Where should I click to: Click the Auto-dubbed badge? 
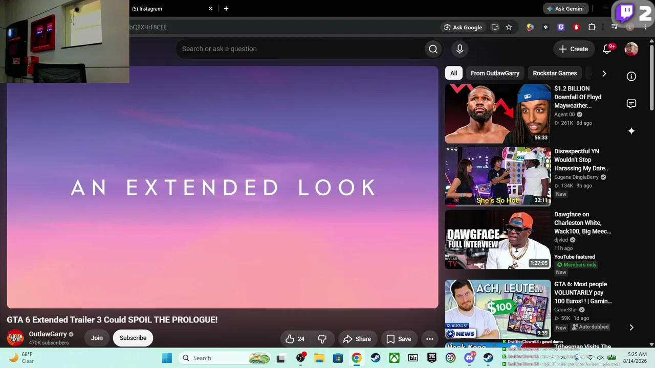[591, 327]
